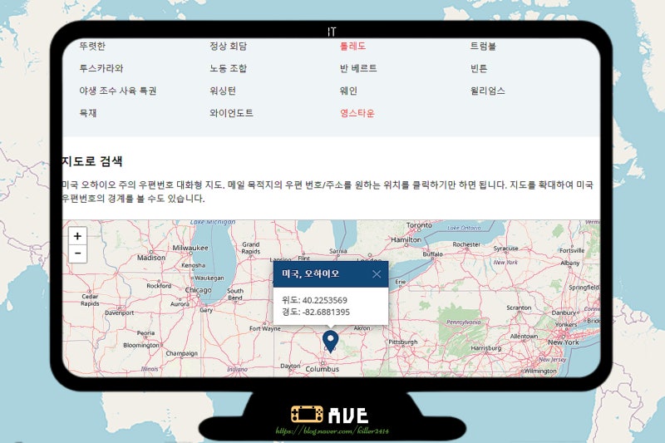The height and width of the screenshot is (443, 665).
Task: Click Peoria label on the map
Action: (x=145, y=333)
